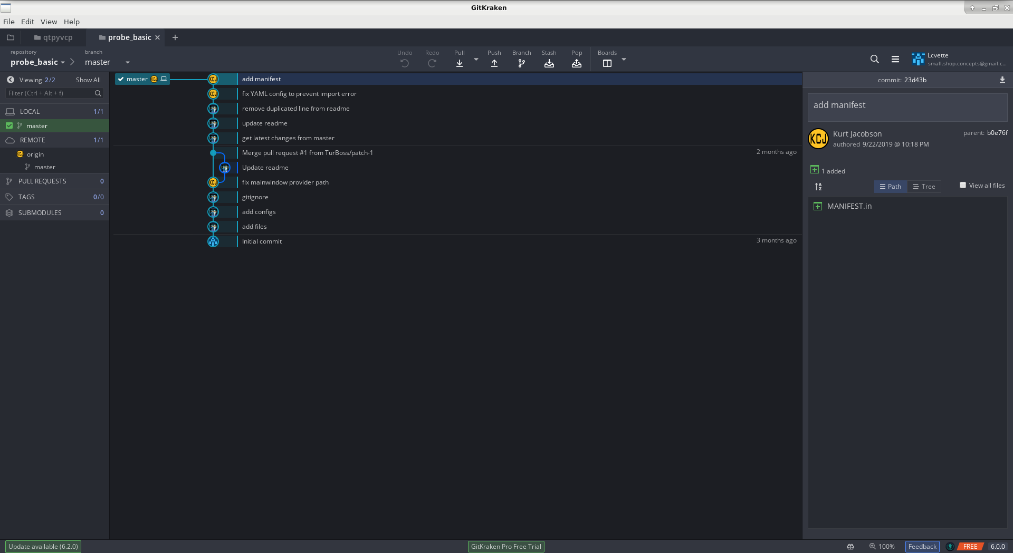The width and height of the screenshot is (1013, 553).
Task: Click the Lcvette profile avatar
Action: [x=918, y=59]
